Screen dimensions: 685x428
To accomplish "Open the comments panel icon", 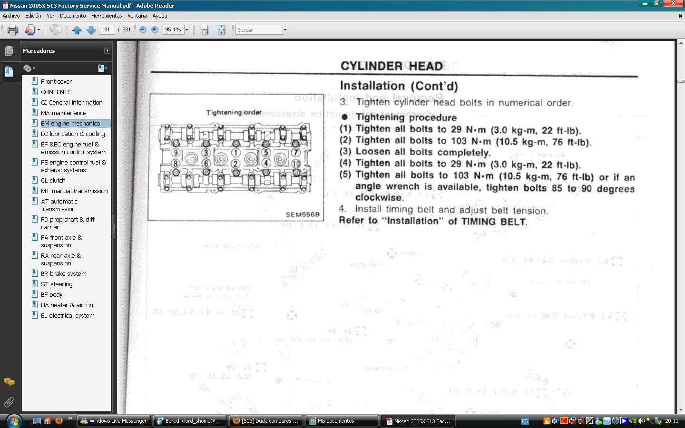I will coord(9,382).
